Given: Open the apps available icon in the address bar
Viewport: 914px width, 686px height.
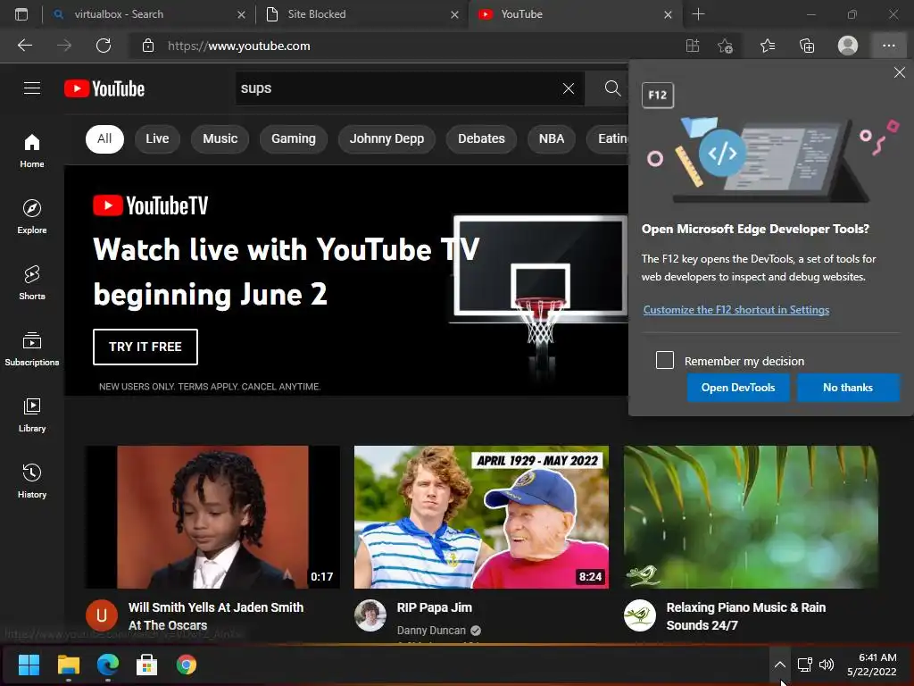Looking at the screenshot, I should click(693, 46).
